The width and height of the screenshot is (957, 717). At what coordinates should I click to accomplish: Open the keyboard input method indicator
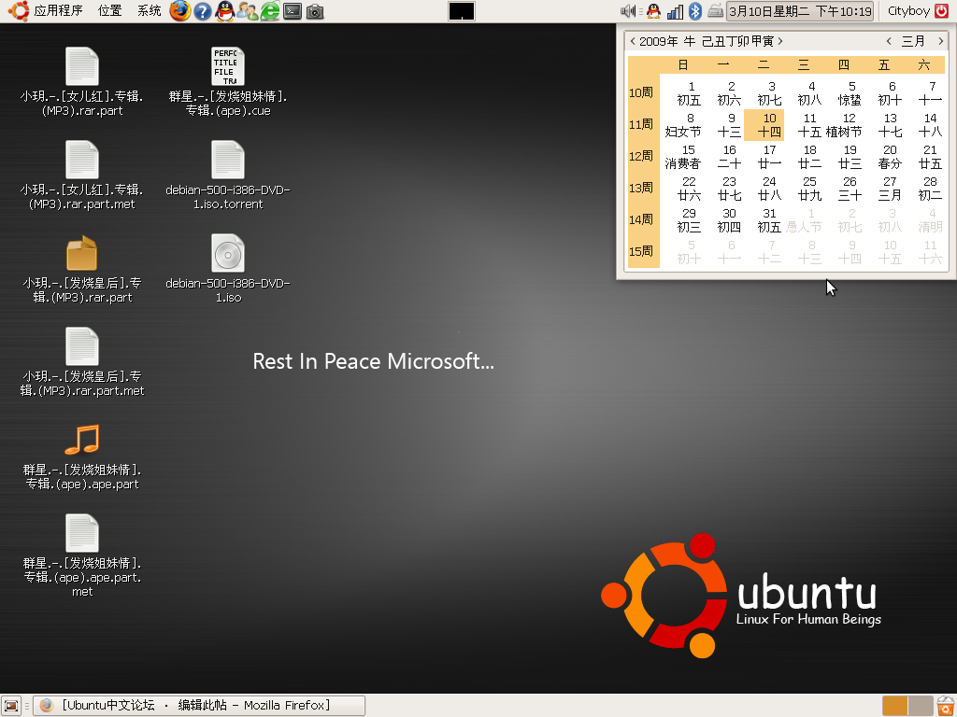(x=715, y=11)
